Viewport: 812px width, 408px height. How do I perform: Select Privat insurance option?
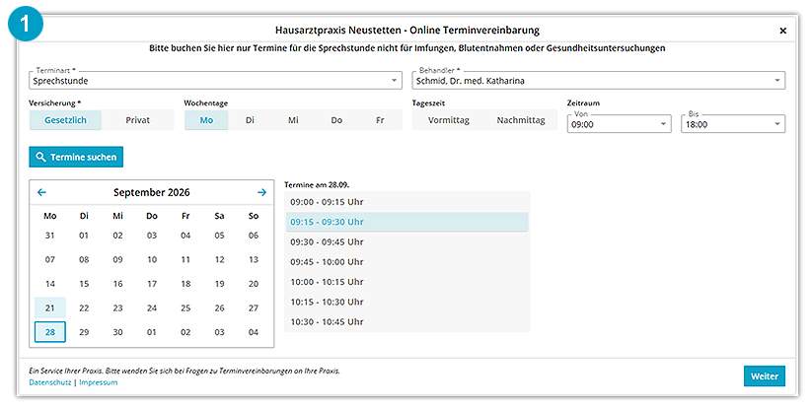pyautogui.click(x=138, y=120)
